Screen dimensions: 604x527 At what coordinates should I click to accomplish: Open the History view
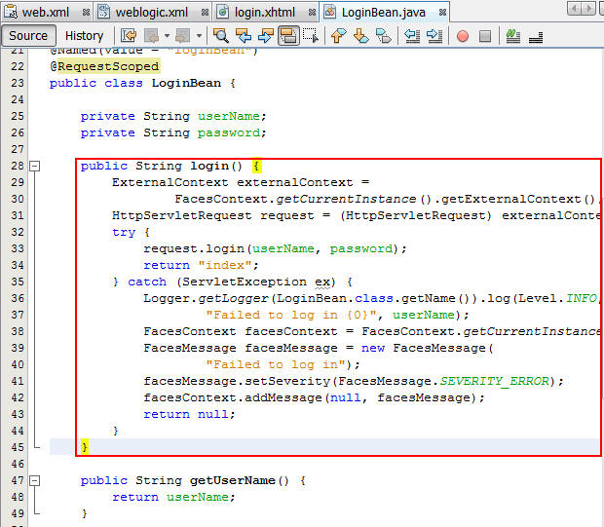[85, 36]
